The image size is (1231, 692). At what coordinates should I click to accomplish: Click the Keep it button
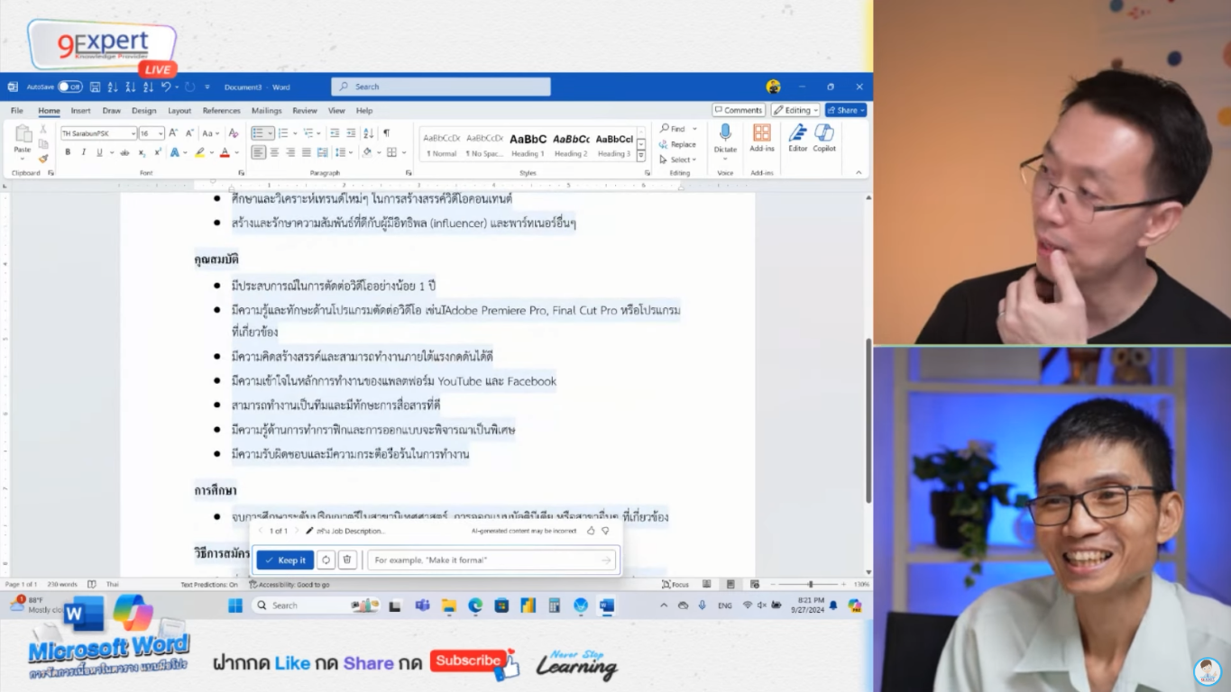point(285,560)
